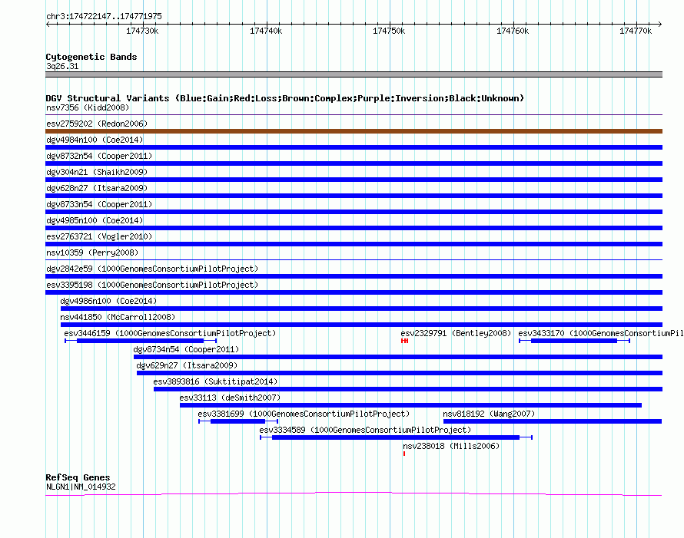
Task: Click the nsv7356 (Kidd2008) variant label
Action: [88, 107]
